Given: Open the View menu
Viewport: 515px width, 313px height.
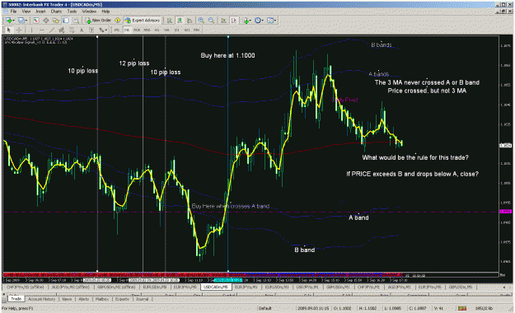Looking at the screenshot, I should tap(26, 12).
